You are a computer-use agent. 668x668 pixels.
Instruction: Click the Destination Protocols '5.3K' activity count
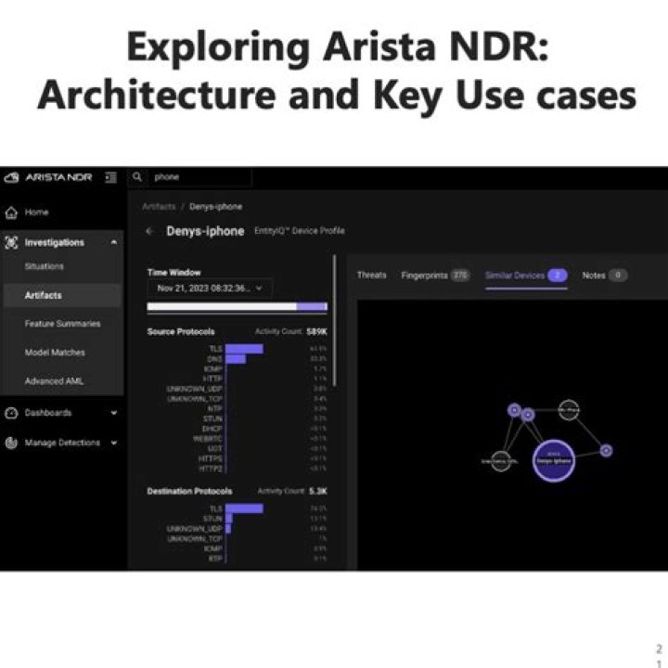tap(318, 491)
